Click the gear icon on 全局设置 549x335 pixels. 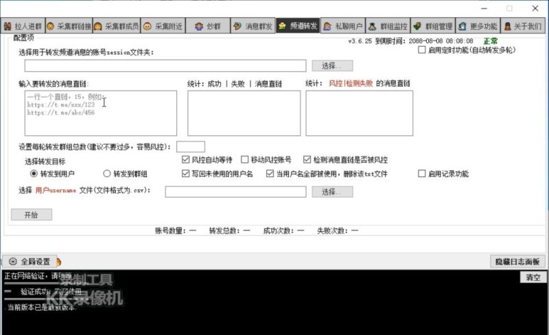point(13,262)
